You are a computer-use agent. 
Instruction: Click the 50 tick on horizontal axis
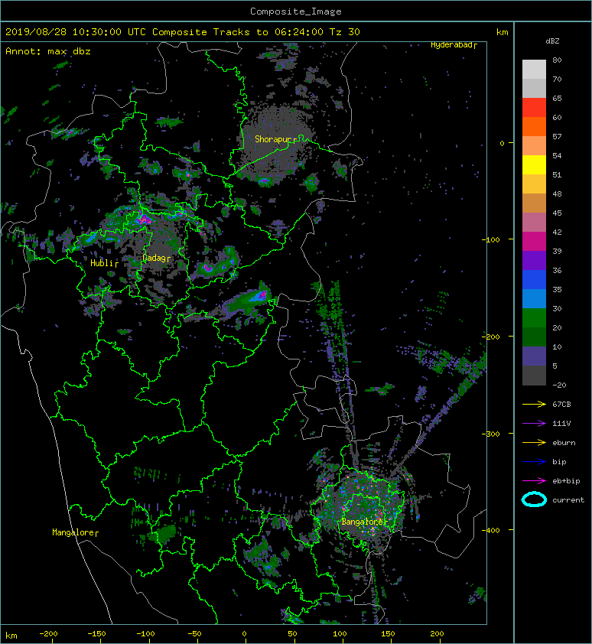292,634
